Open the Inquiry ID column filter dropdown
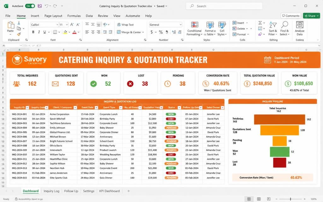Viewport: 323px width, 202px height. pyautogui.click(x=27, y=108)
